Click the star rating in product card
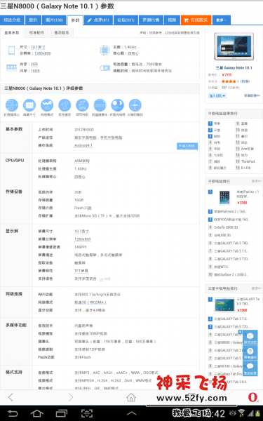 tap(229, 81)
